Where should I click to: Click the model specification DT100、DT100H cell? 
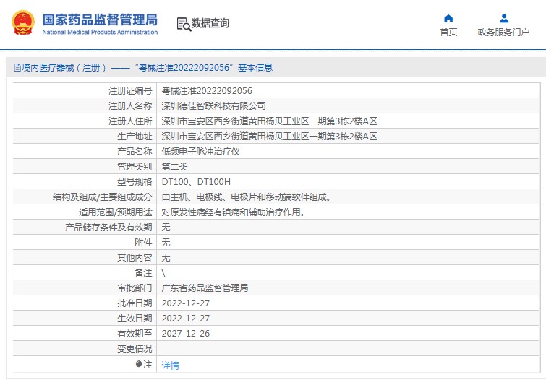tap(196, 182)
